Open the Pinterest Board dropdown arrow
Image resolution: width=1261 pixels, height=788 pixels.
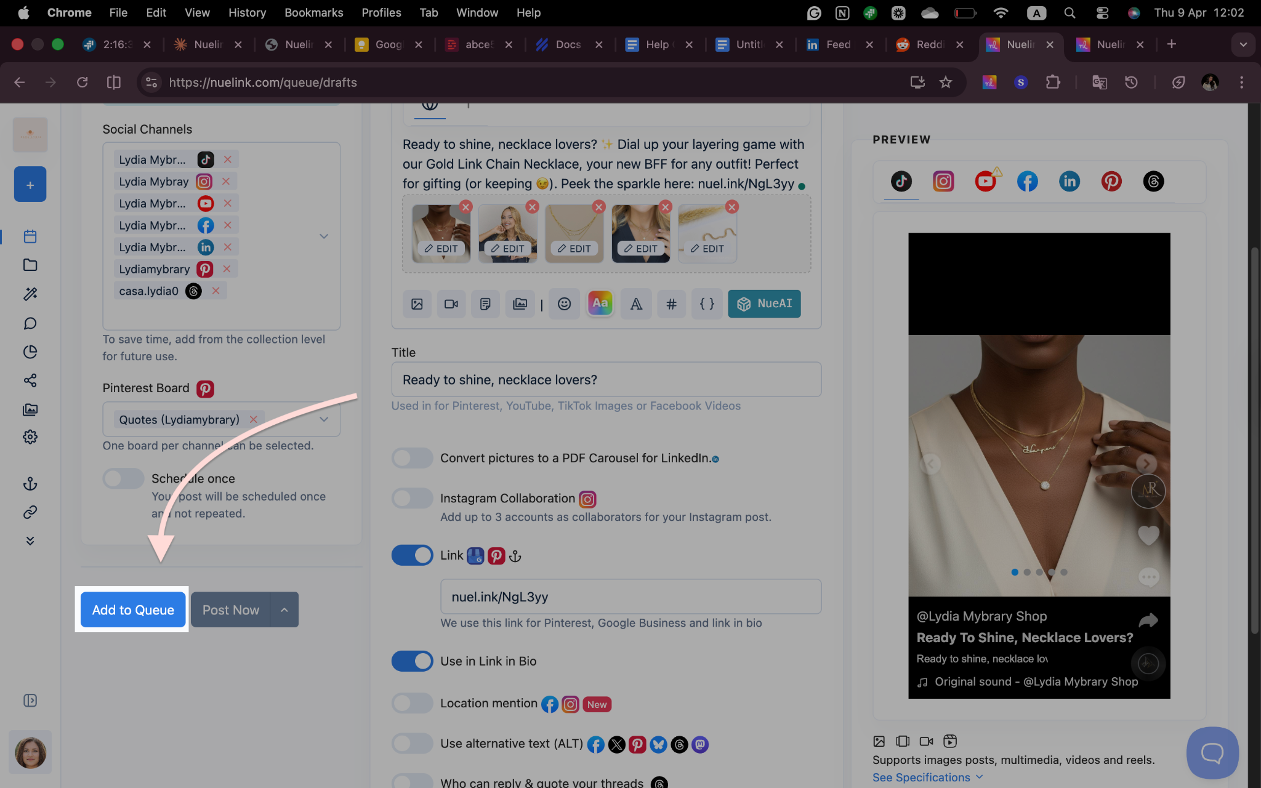[324, 419]
